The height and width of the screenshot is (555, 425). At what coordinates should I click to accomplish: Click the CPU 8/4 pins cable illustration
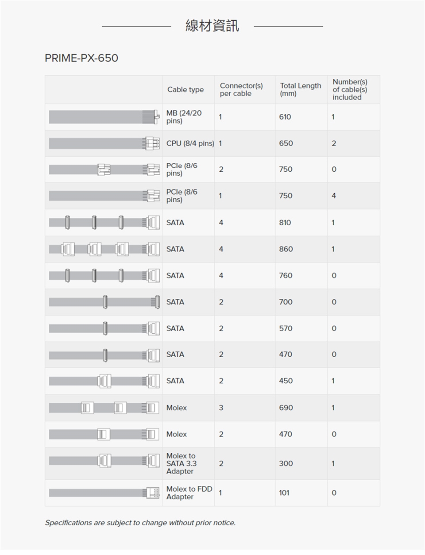coord(104,143)
